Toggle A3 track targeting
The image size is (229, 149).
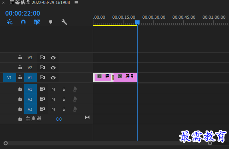(x=30, y=109)
